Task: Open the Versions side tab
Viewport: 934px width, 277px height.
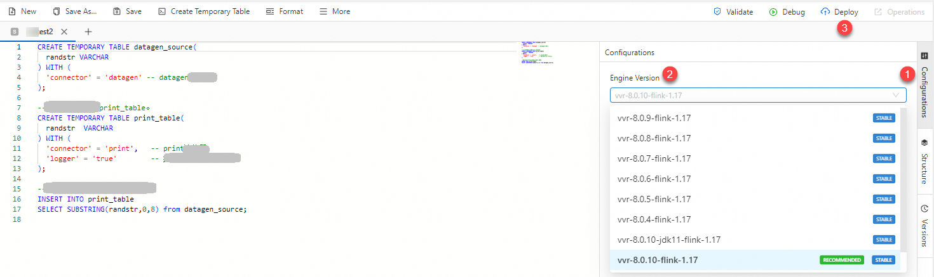Action: [924, 226]
